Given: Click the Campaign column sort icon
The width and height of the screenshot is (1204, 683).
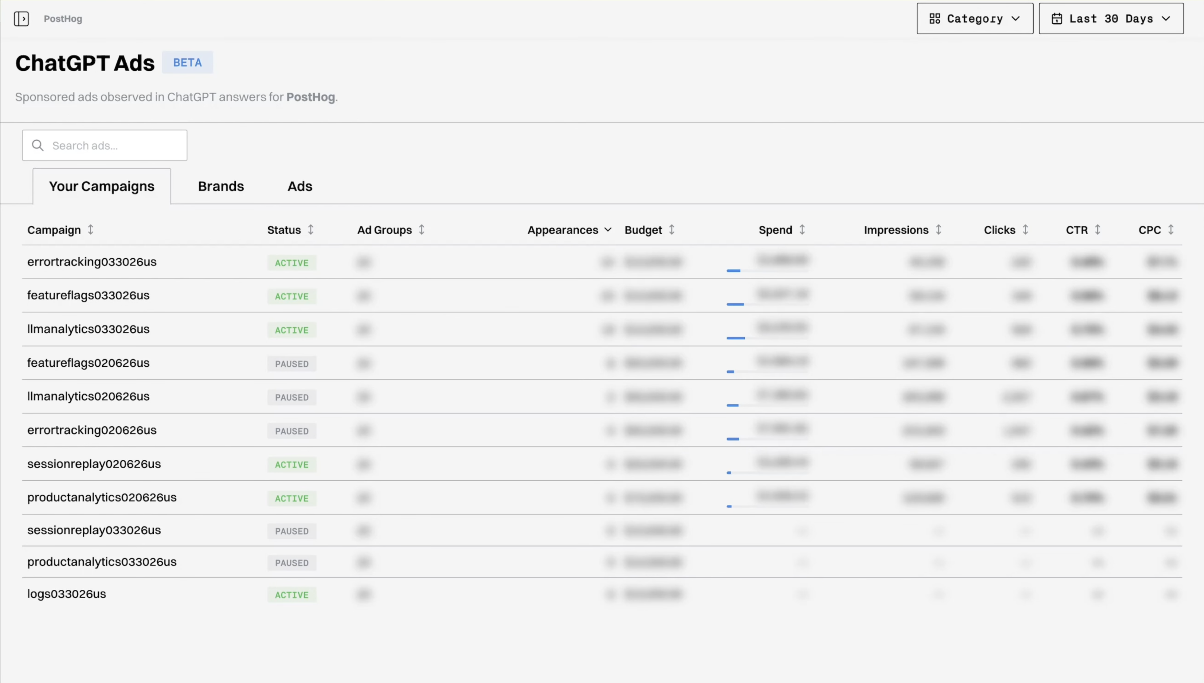Looking at the screenshot, I should pos(91,229).
